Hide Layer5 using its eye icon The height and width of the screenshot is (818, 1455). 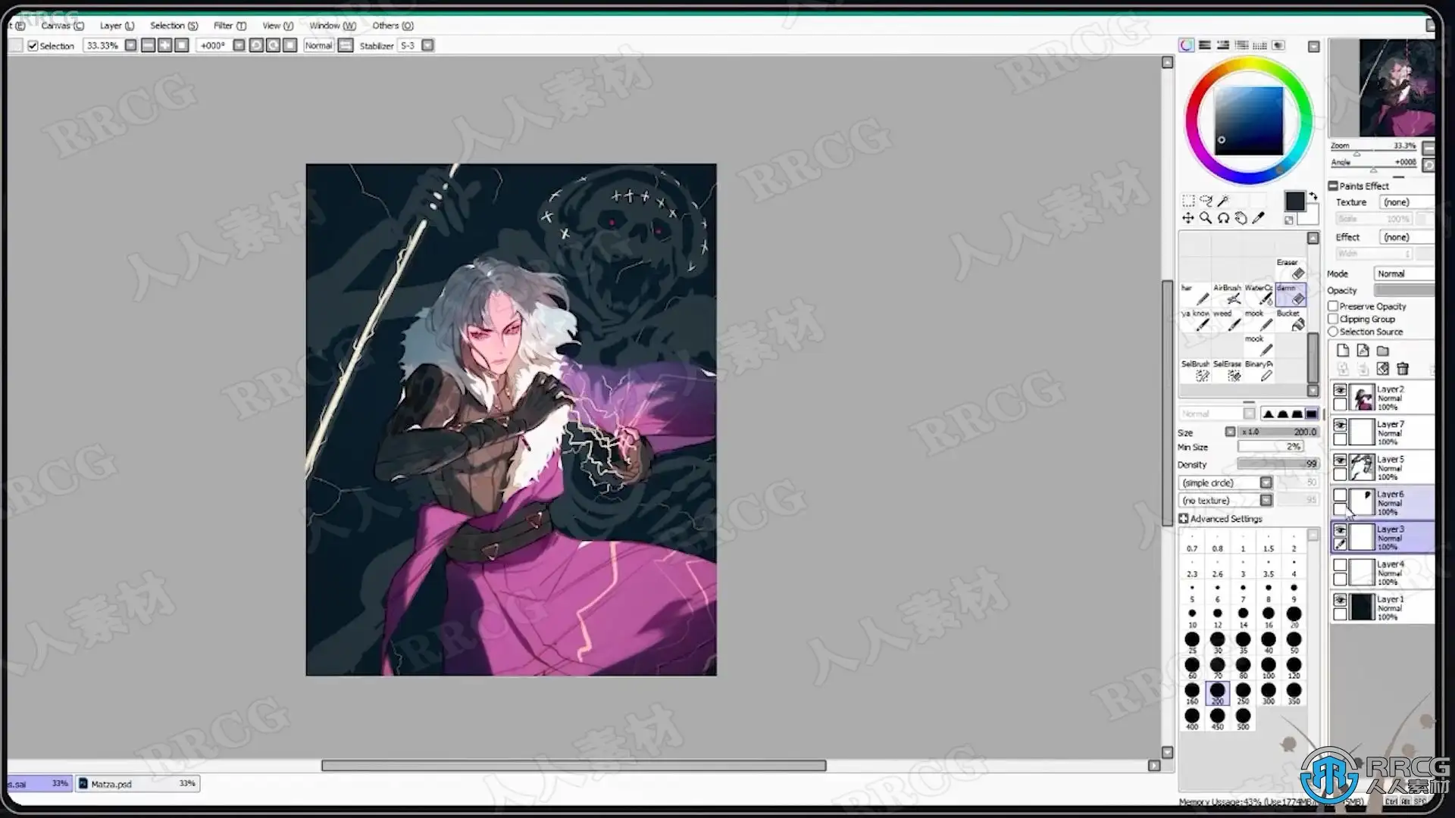(1340, 460)
